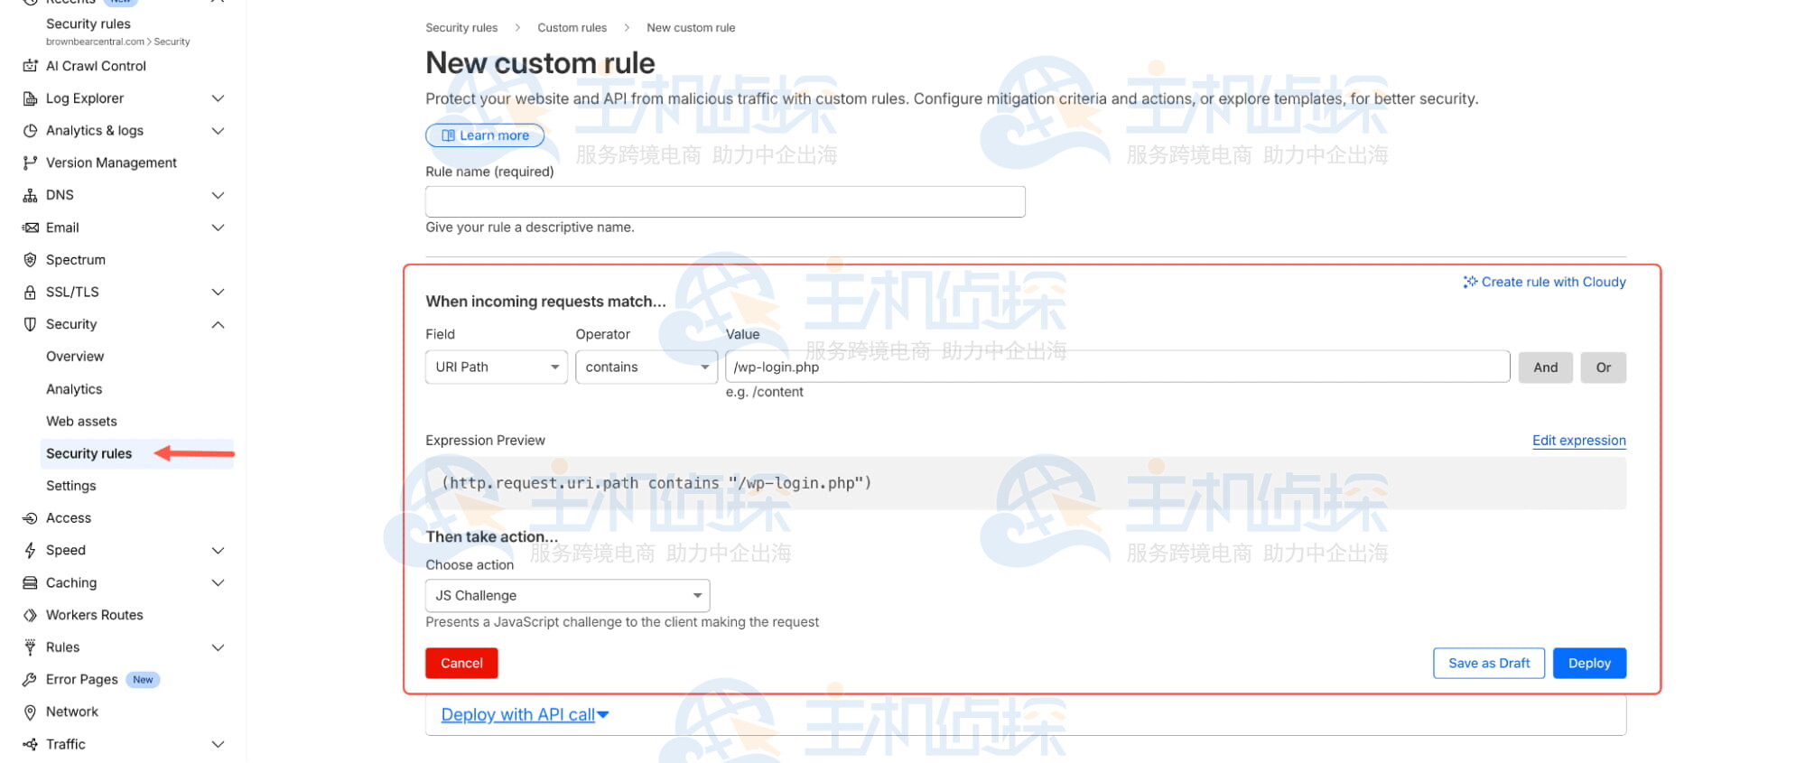Expand the Speed section chevron
This screenshot has width=1805, height=763.
click(218, 551)
